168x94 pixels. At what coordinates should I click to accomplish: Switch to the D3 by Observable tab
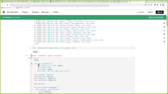pyautogui.click(x=104, y=2)
